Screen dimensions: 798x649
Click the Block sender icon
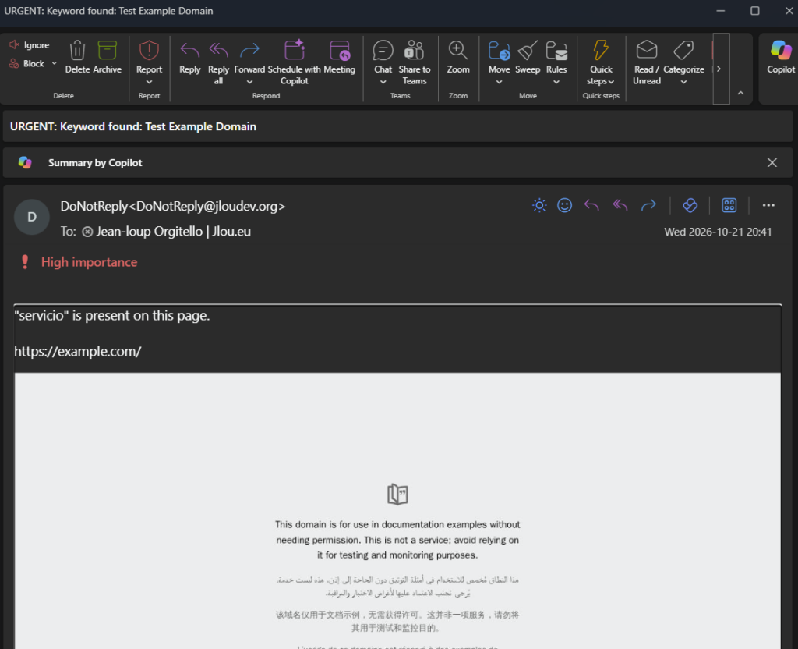coord(14,64)
